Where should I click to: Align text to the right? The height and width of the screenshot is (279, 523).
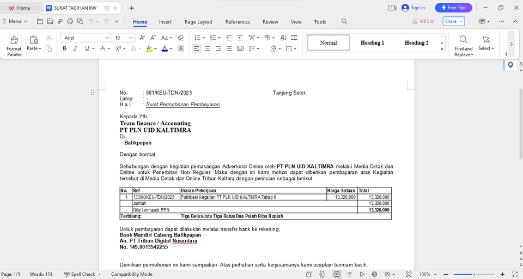pos(218,48)
